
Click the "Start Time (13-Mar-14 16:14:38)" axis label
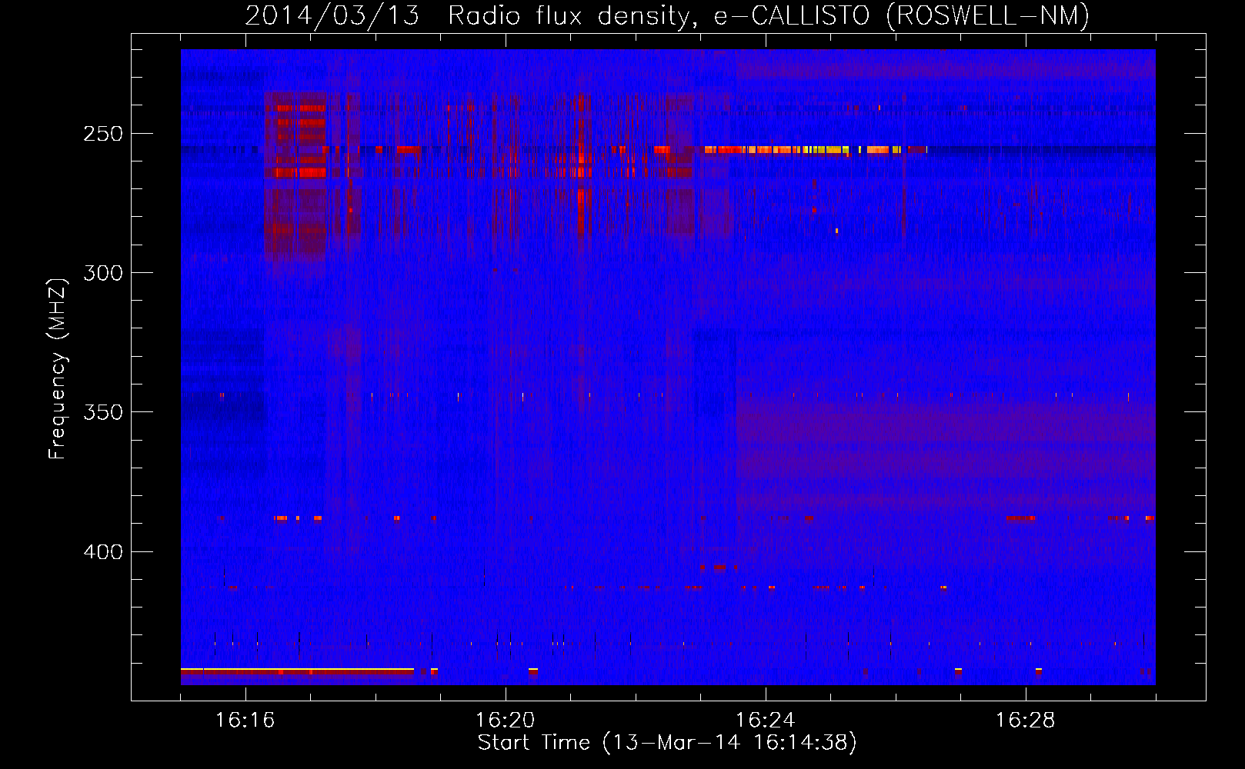(x=667, y=743)
